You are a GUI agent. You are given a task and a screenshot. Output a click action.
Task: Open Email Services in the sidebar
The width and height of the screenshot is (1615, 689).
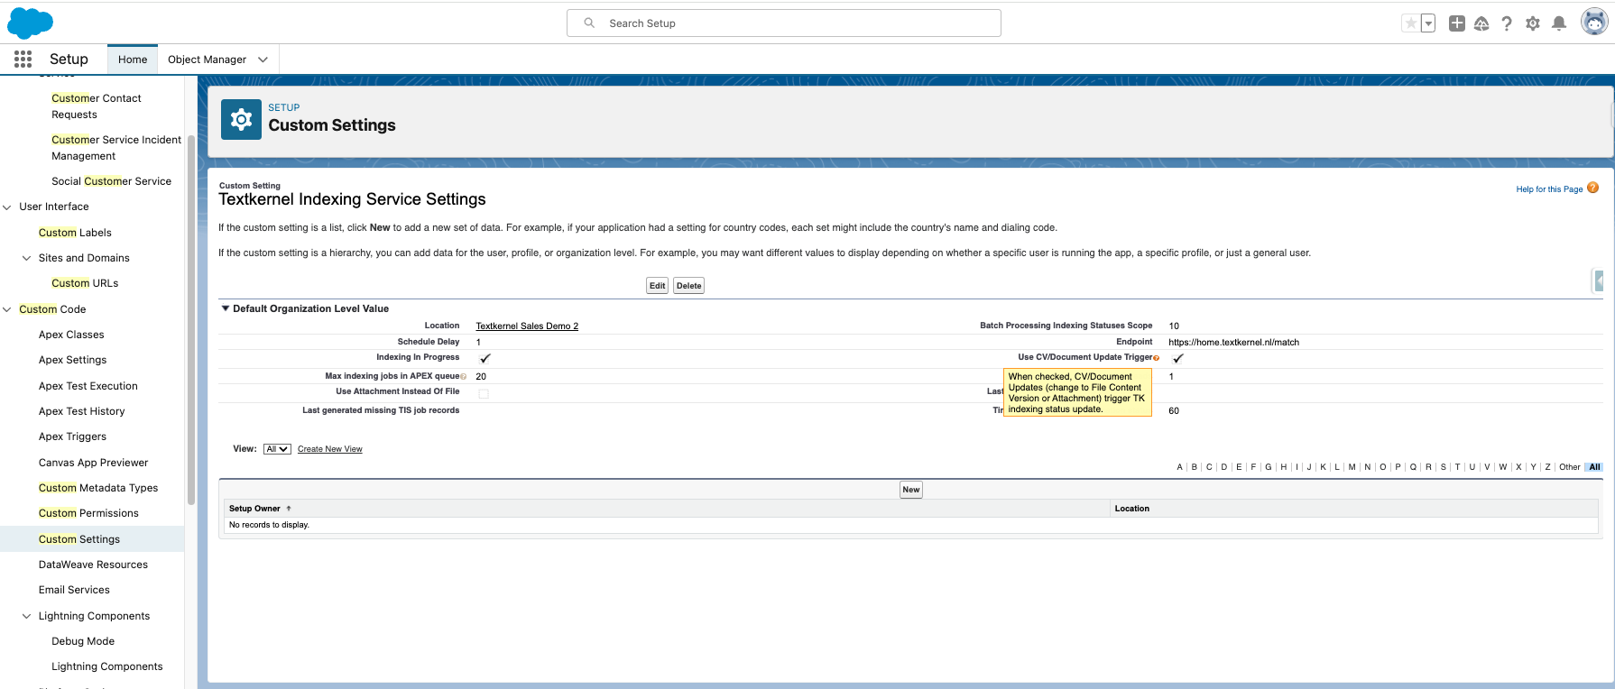click(x=74, y=590)
